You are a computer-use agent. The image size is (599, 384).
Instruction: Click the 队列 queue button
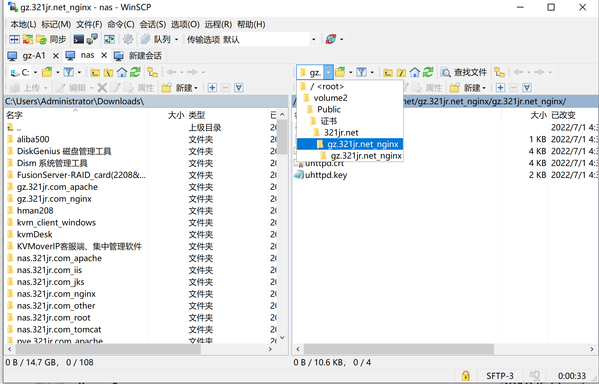pos(156,39)
